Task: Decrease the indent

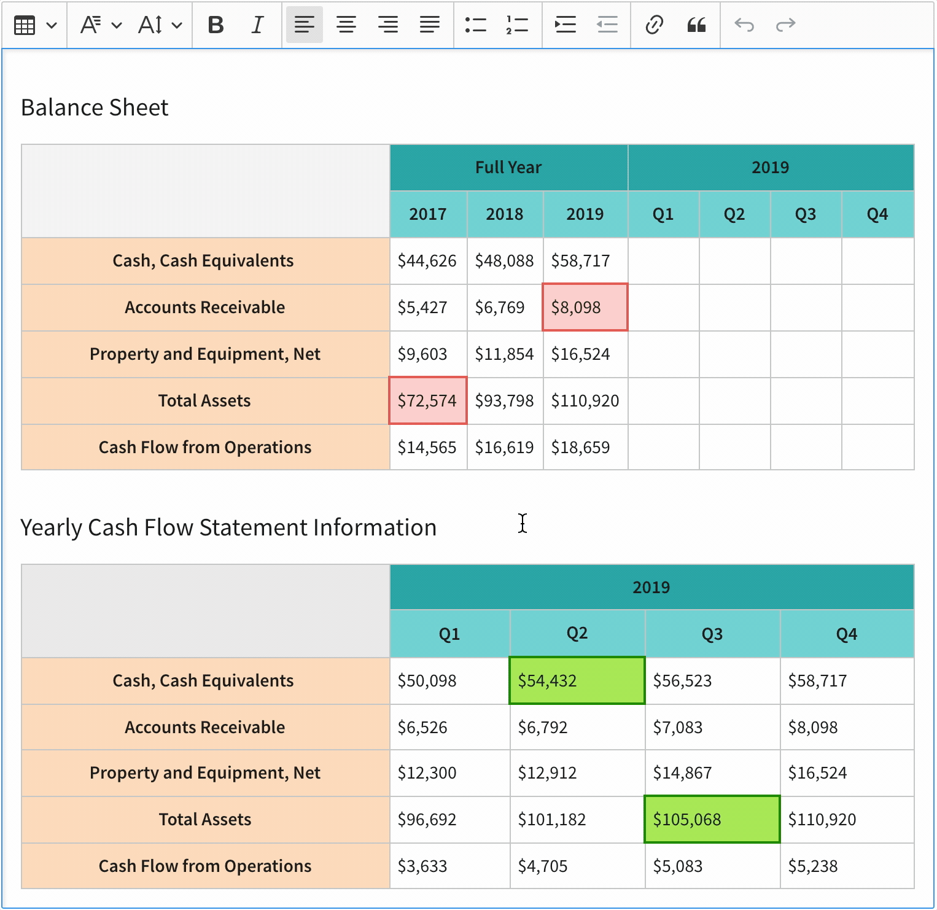Action: 606,25
